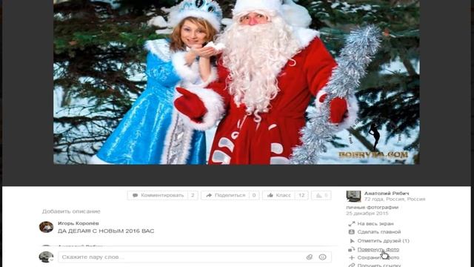
Task: Open Анатолий Рябич profile link
Action: pos(387,193)
